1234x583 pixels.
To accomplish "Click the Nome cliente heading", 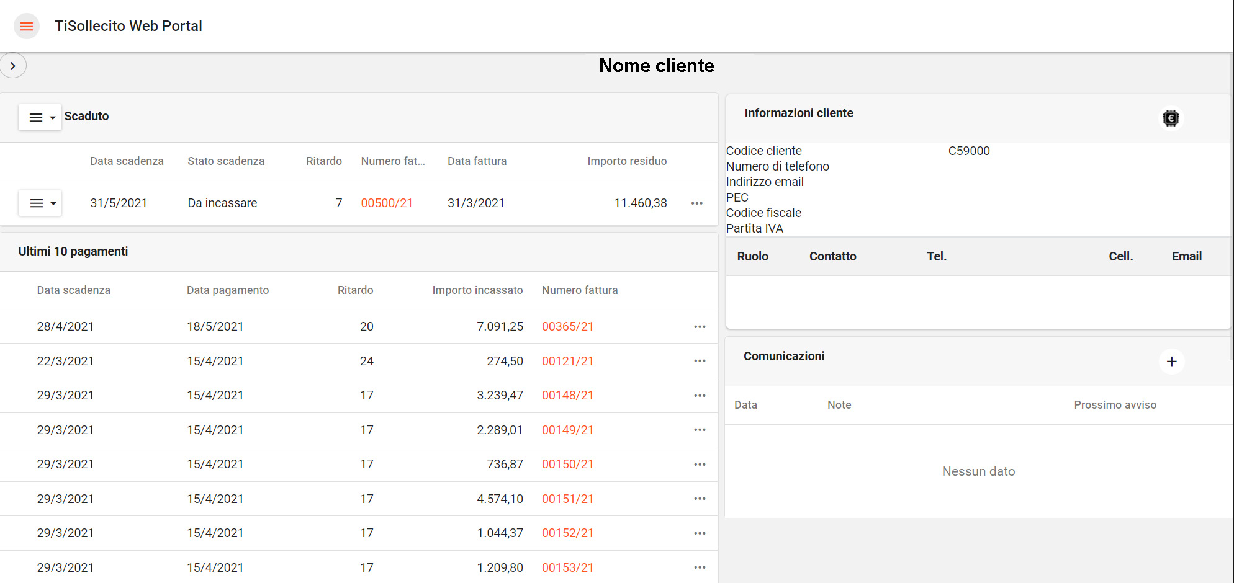I will click(x=656, y=66).
